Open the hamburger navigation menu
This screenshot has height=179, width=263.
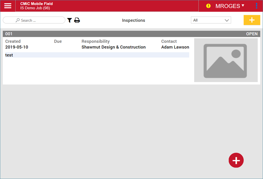pos(8,6)
